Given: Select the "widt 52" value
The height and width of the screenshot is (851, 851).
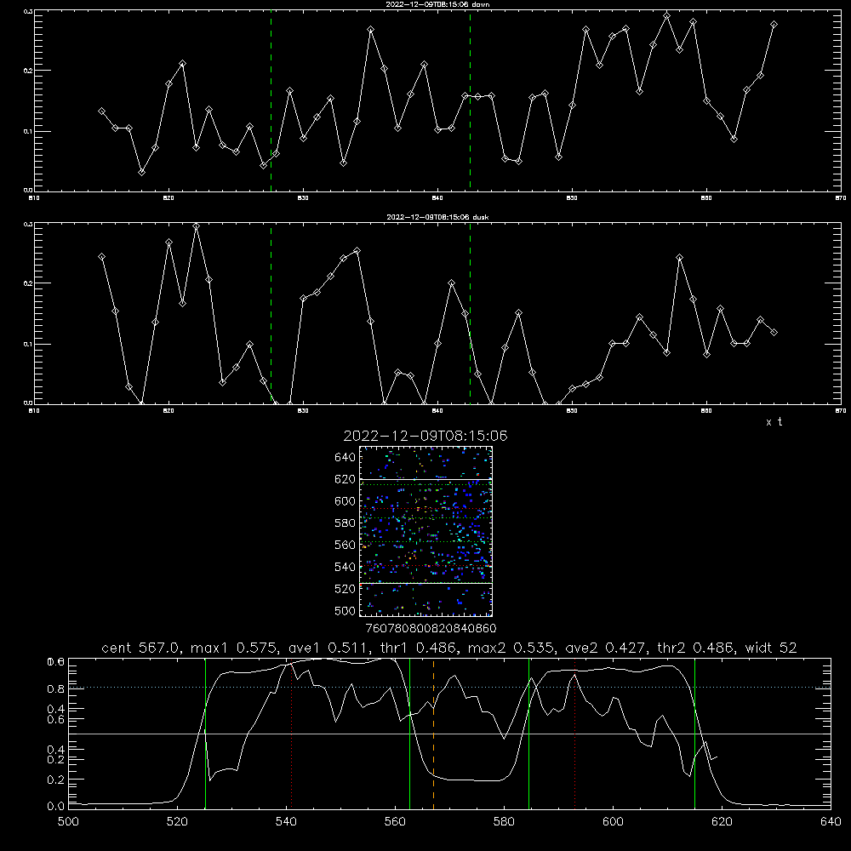Looking at the screenshot, I should pyautogui.click(x=771, y=648).
